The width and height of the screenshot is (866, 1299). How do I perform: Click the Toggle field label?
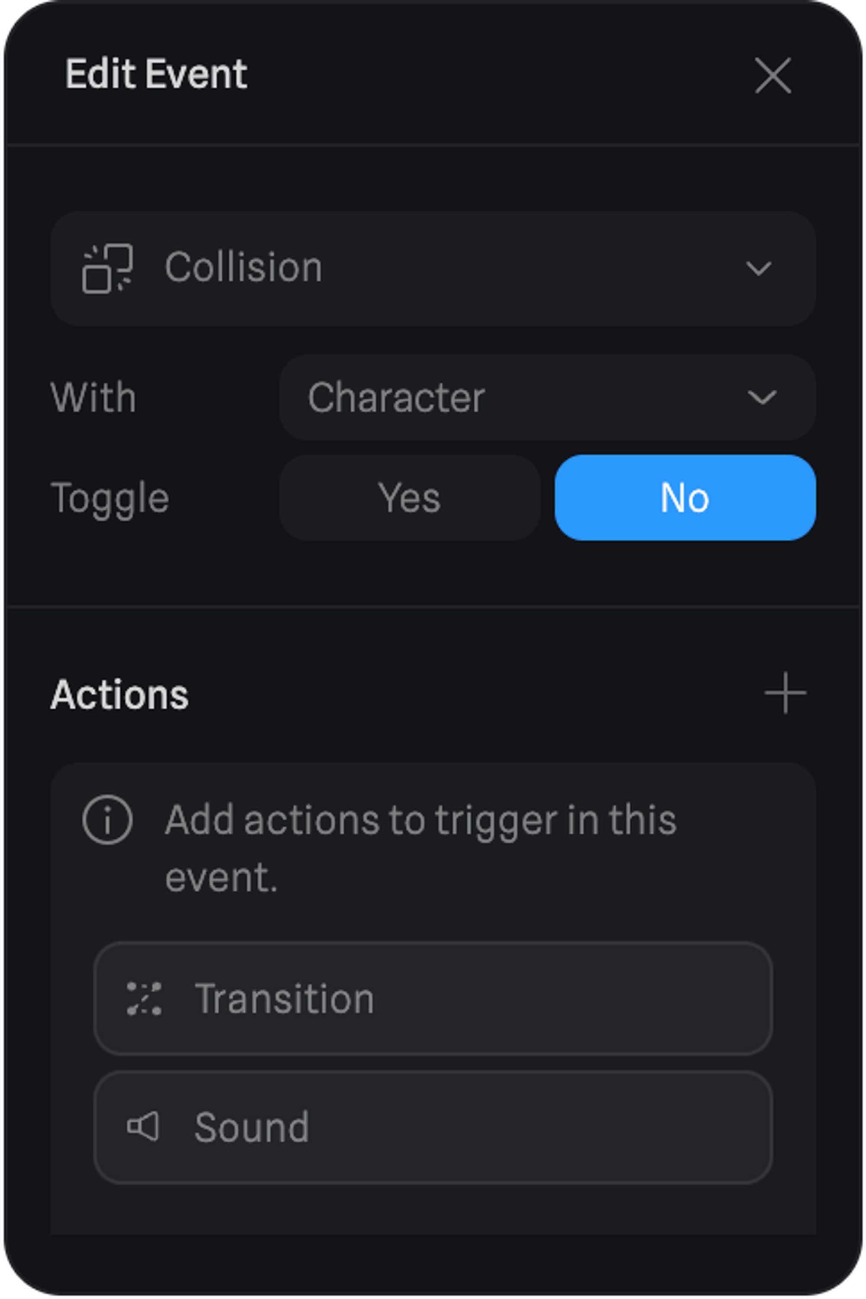pyautogui.click(x=110, y=498)
